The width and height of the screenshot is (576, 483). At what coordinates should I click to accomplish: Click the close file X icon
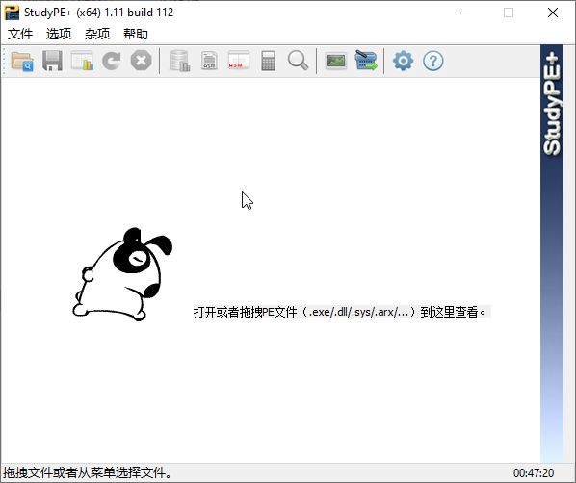[141, 61]
